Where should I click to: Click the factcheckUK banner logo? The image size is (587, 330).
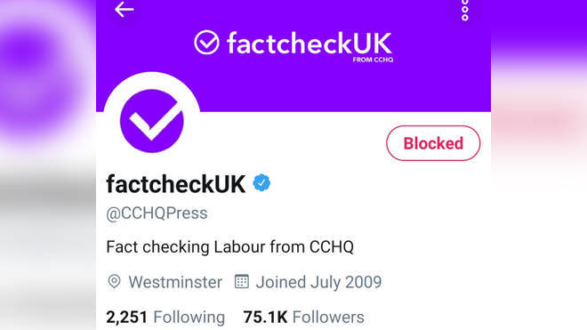293,45
